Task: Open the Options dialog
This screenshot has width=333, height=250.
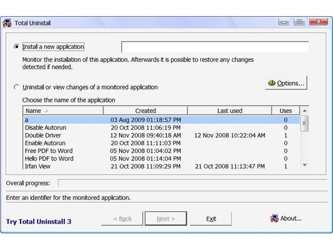Action: click(286, 83)
